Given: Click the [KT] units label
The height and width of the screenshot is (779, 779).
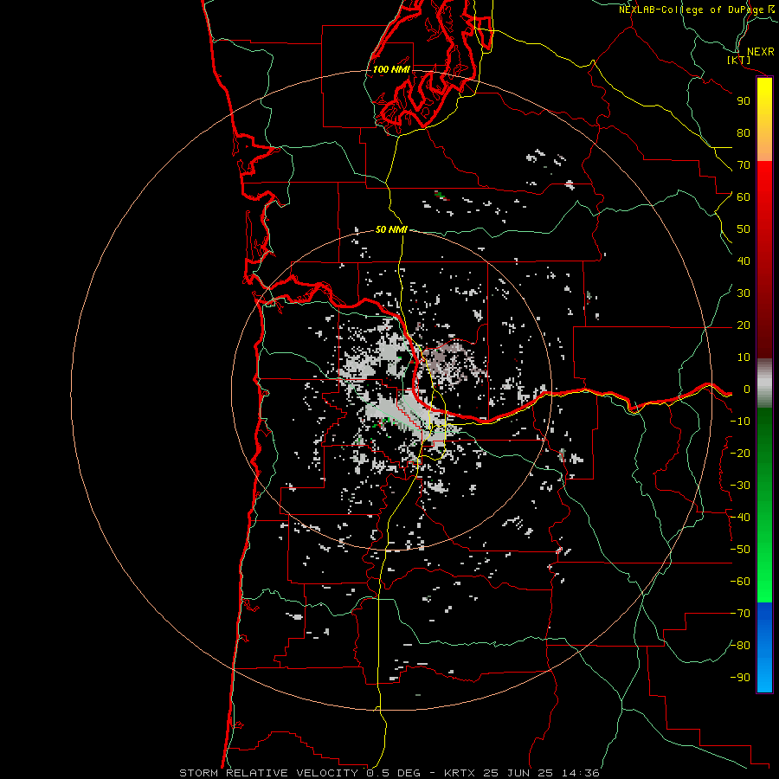Looking at the screenshot, I should (x=739, y=60).
